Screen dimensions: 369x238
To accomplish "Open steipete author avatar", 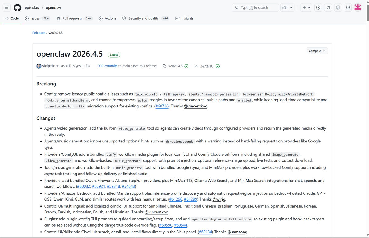I will 39,66.
